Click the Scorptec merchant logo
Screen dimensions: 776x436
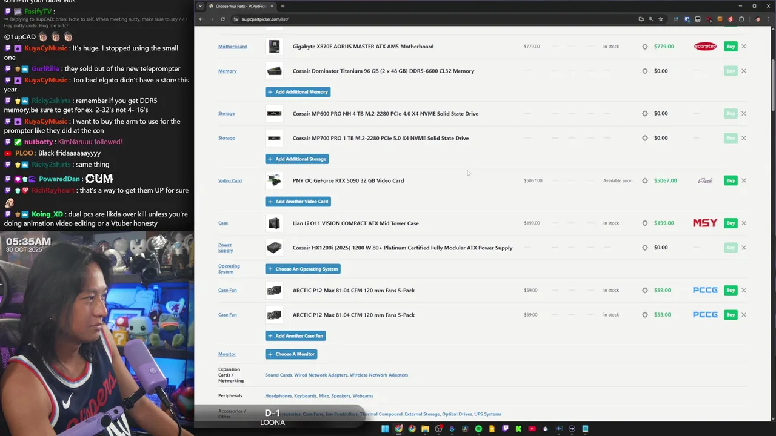(705, 47)
